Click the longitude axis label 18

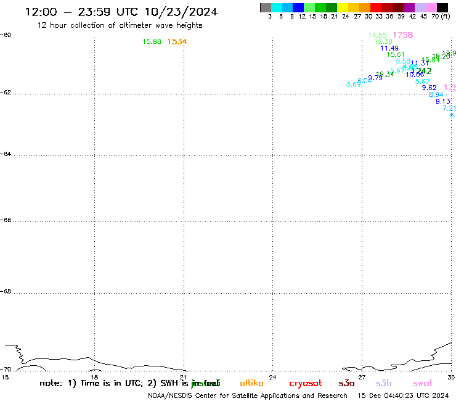click(x=94, y=378)
